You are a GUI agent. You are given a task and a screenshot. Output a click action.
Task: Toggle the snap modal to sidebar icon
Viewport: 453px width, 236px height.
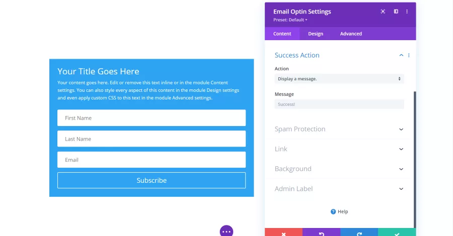[396, 12]
